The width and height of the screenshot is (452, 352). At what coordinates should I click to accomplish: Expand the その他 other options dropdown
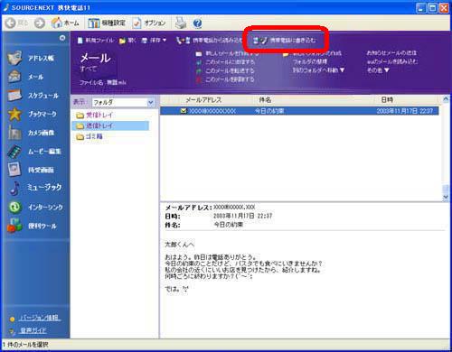point(378,70)
